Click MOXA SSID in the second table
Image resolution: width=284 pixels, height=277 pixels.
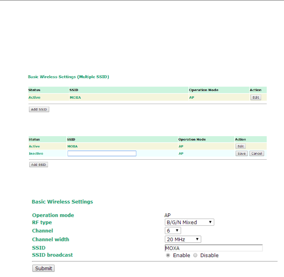[x=72, y=146]
